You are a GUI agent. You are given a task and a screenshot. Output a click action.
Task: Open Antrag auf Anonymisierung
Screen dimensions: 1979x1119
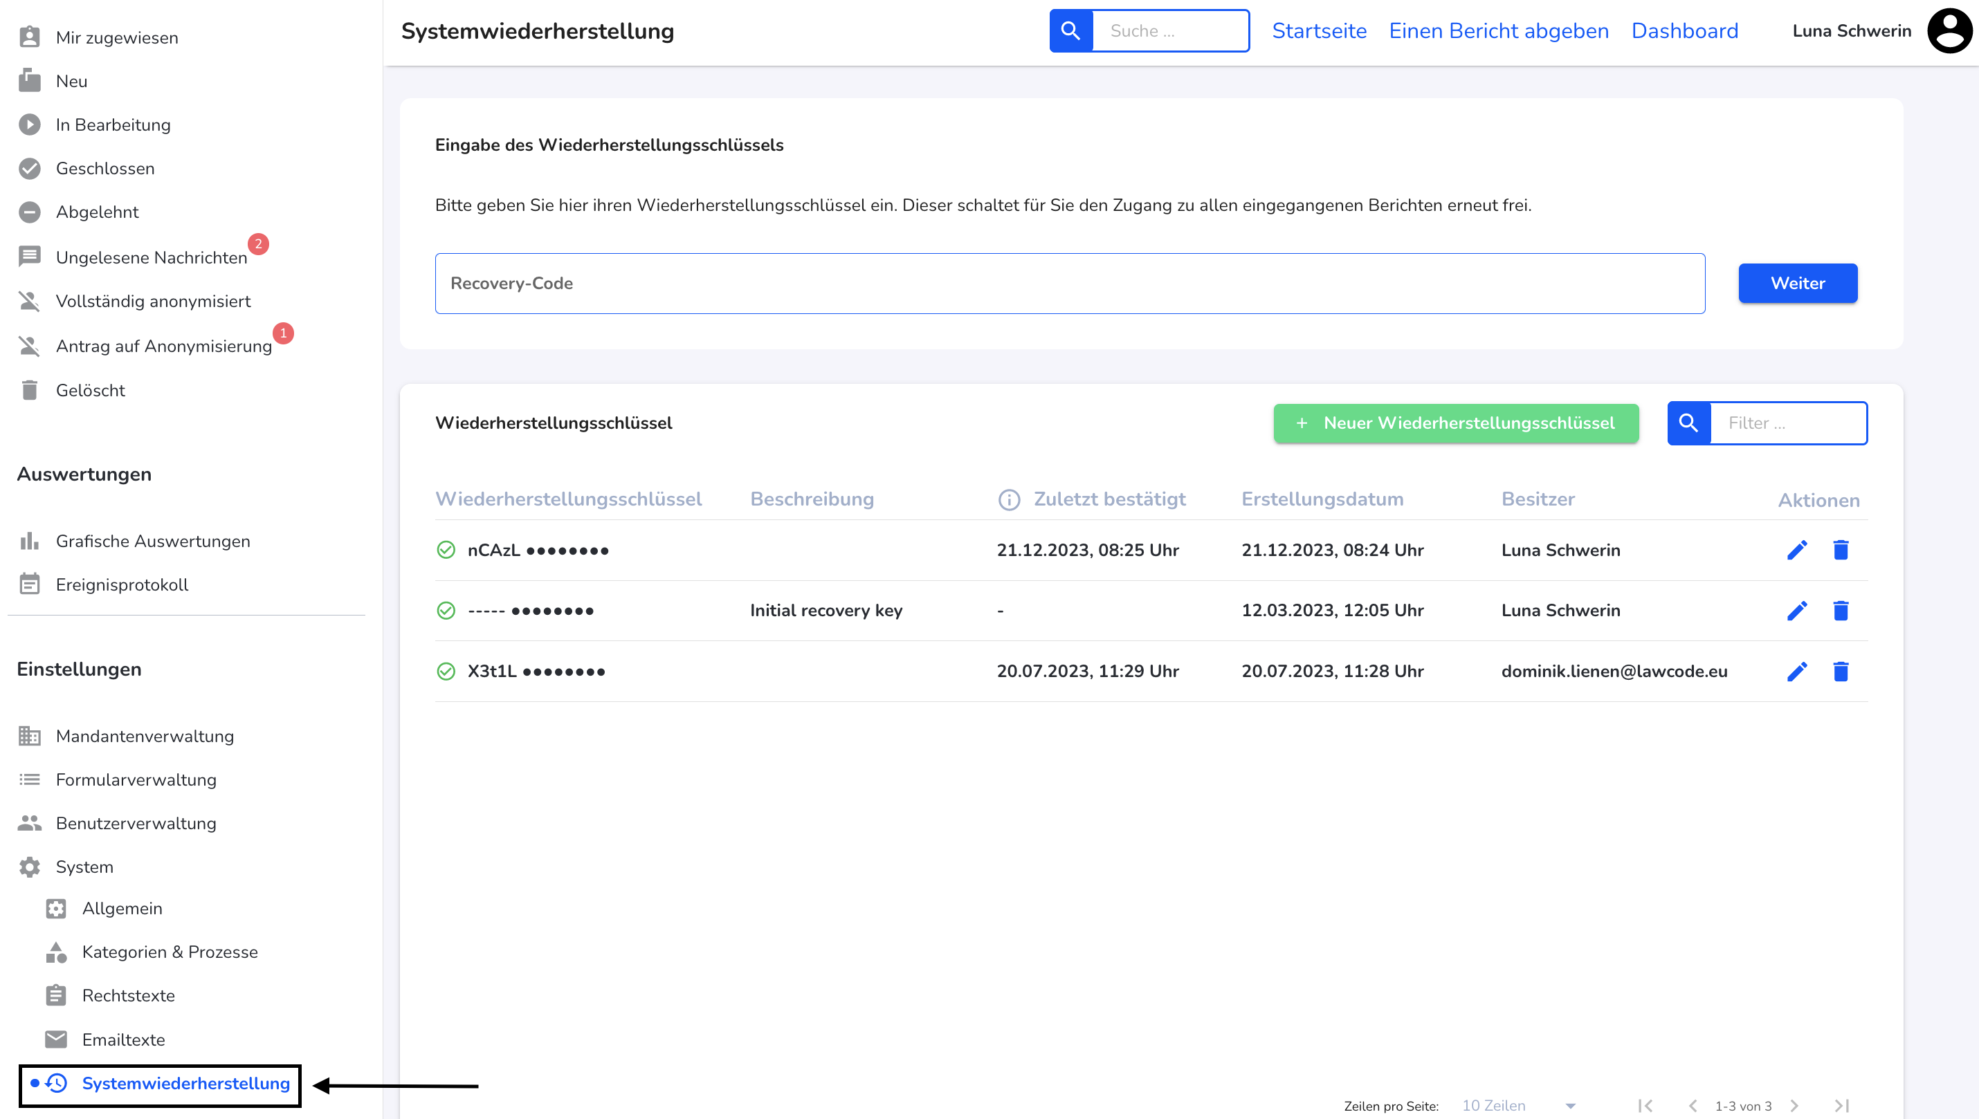click(x=164, y=346)
